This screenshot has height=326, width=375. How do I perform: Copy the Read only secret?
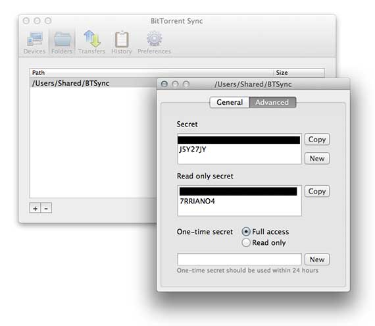(x=317, y=191)
